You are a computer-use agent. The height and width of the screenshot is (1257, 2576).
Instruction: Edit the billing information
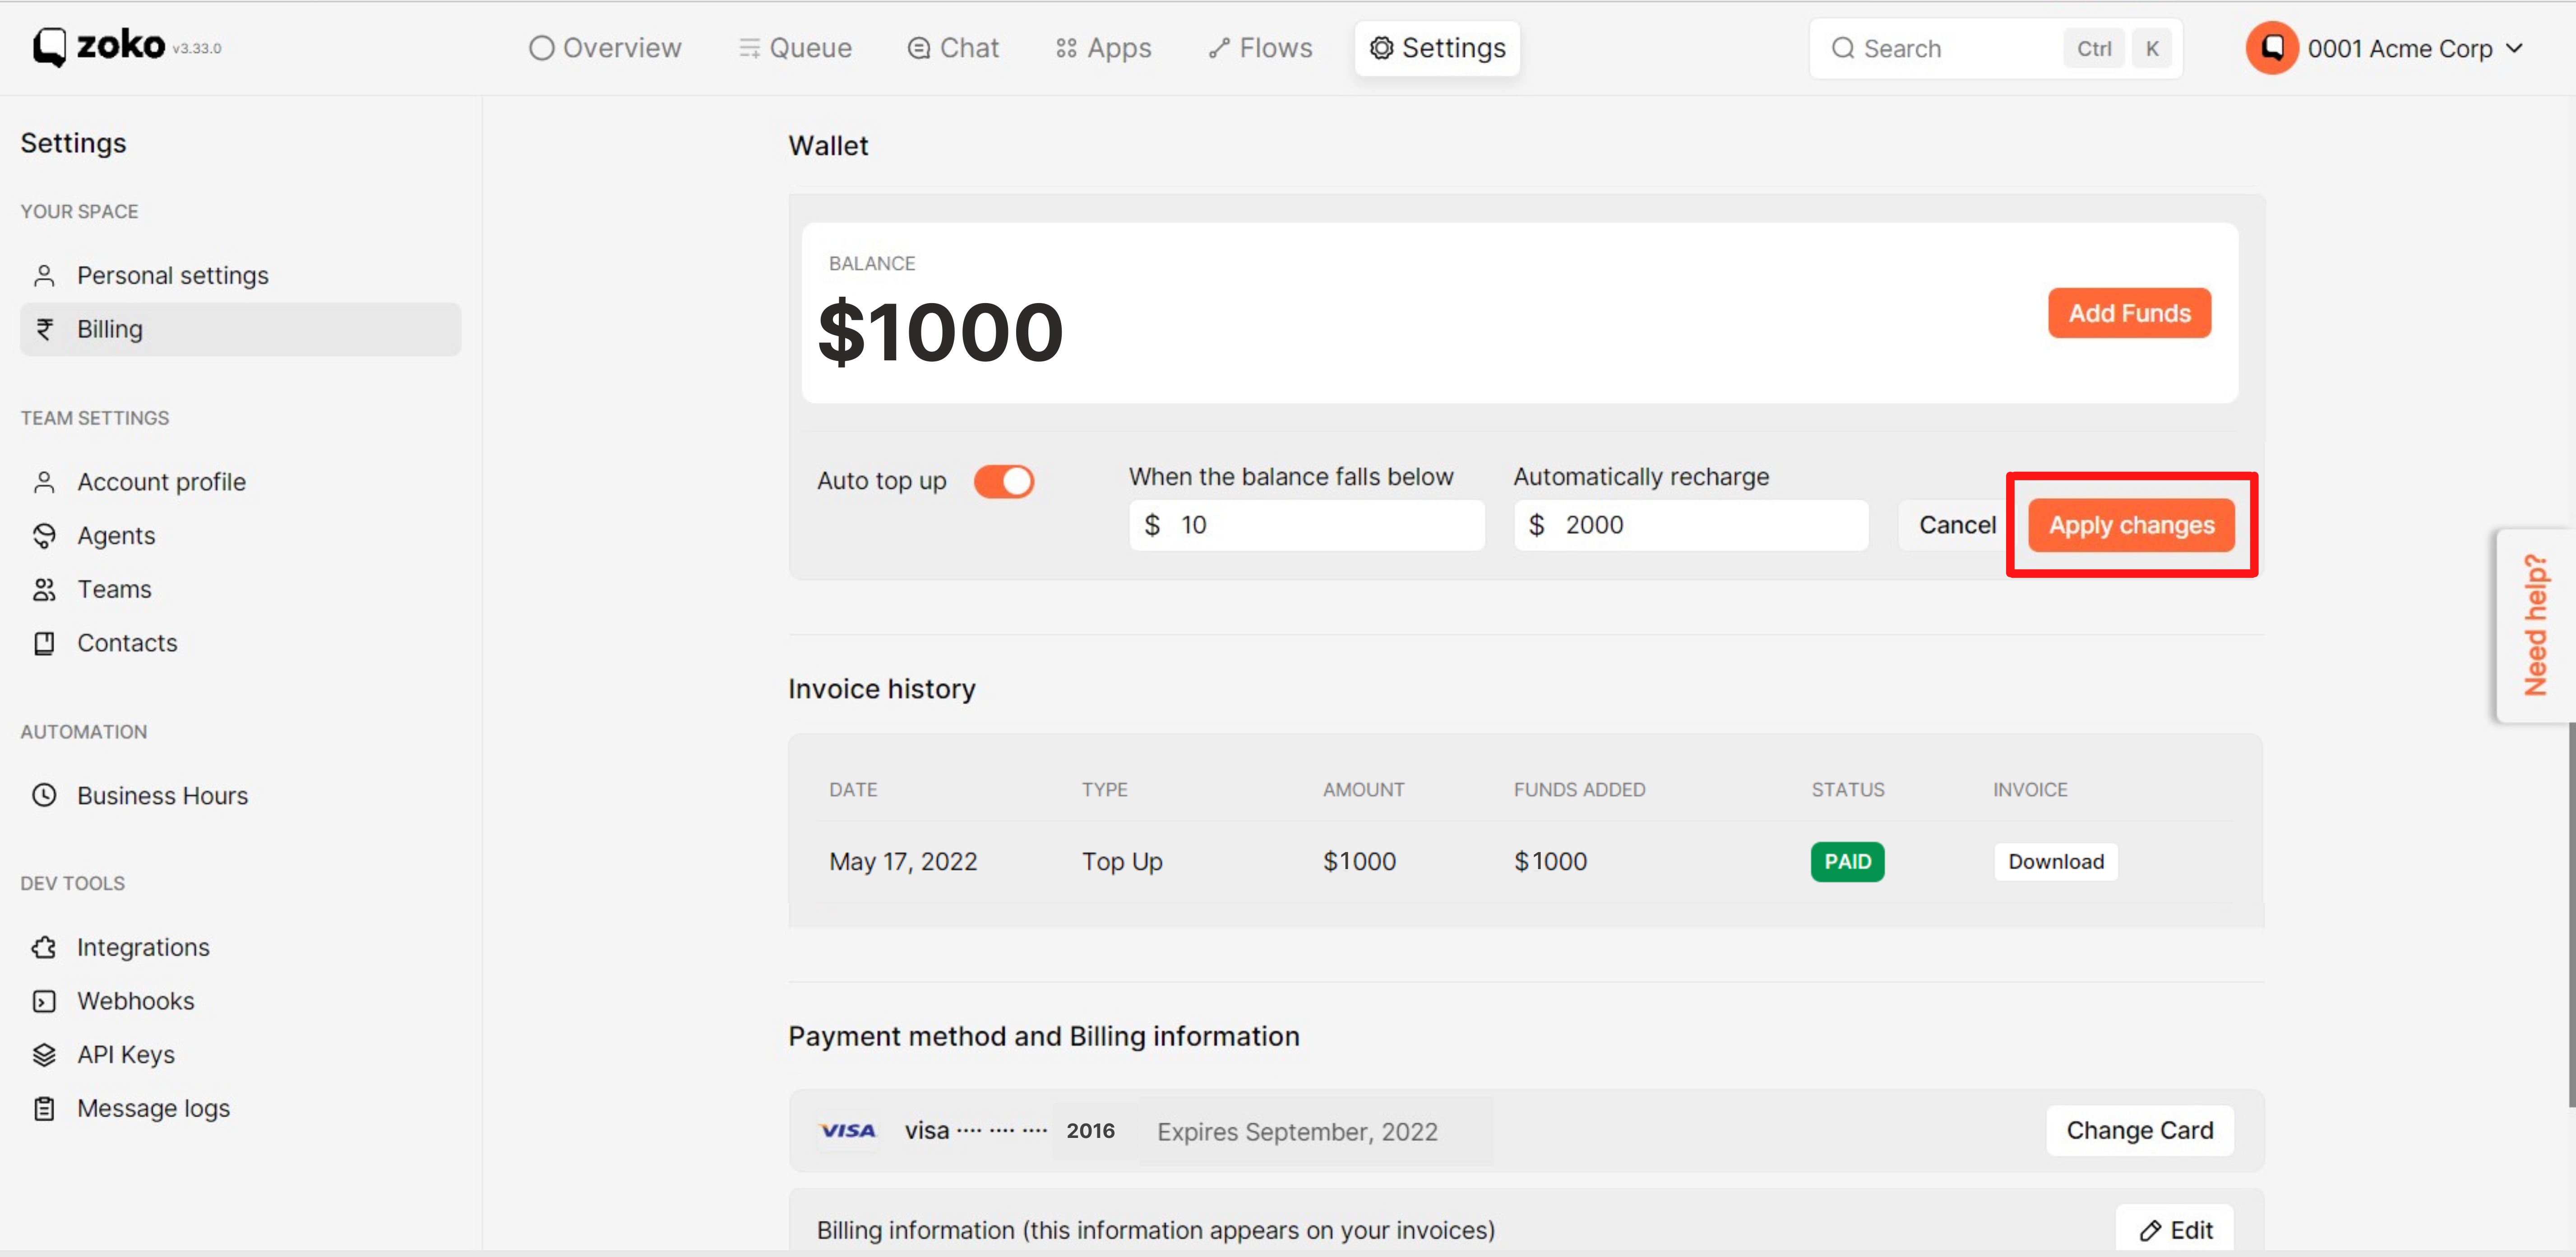click(2175, 1230)
